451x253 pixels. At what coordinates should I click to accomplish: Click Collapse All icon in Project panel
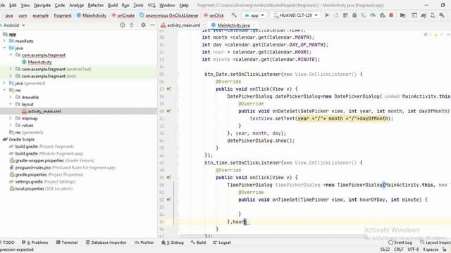click(x=132, y=25)
